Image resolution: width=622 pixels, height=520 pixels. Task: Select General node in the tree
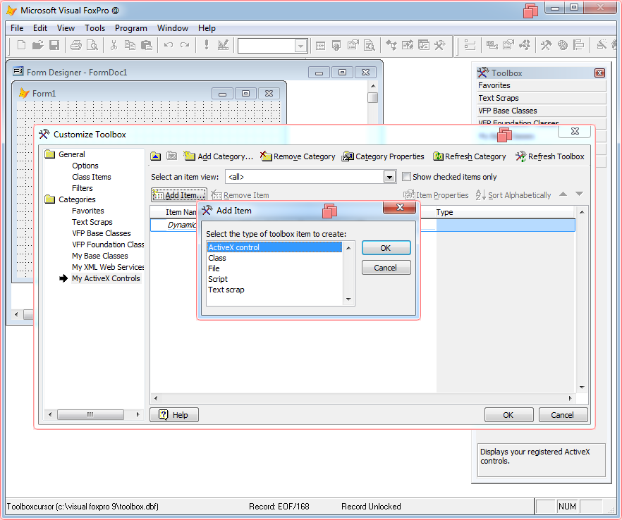(x=72, y=154)
